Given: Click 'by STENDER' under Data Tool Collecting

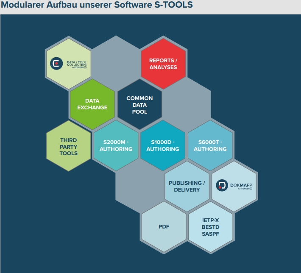Looking at the screenshot, I should click(79, 67).
